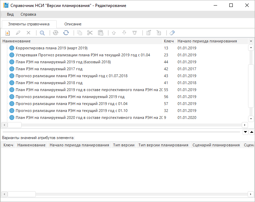The width and height of the screenshot is (255, 202).
Task: Click the eraser icon in toolbar
Action: [172, 33]
